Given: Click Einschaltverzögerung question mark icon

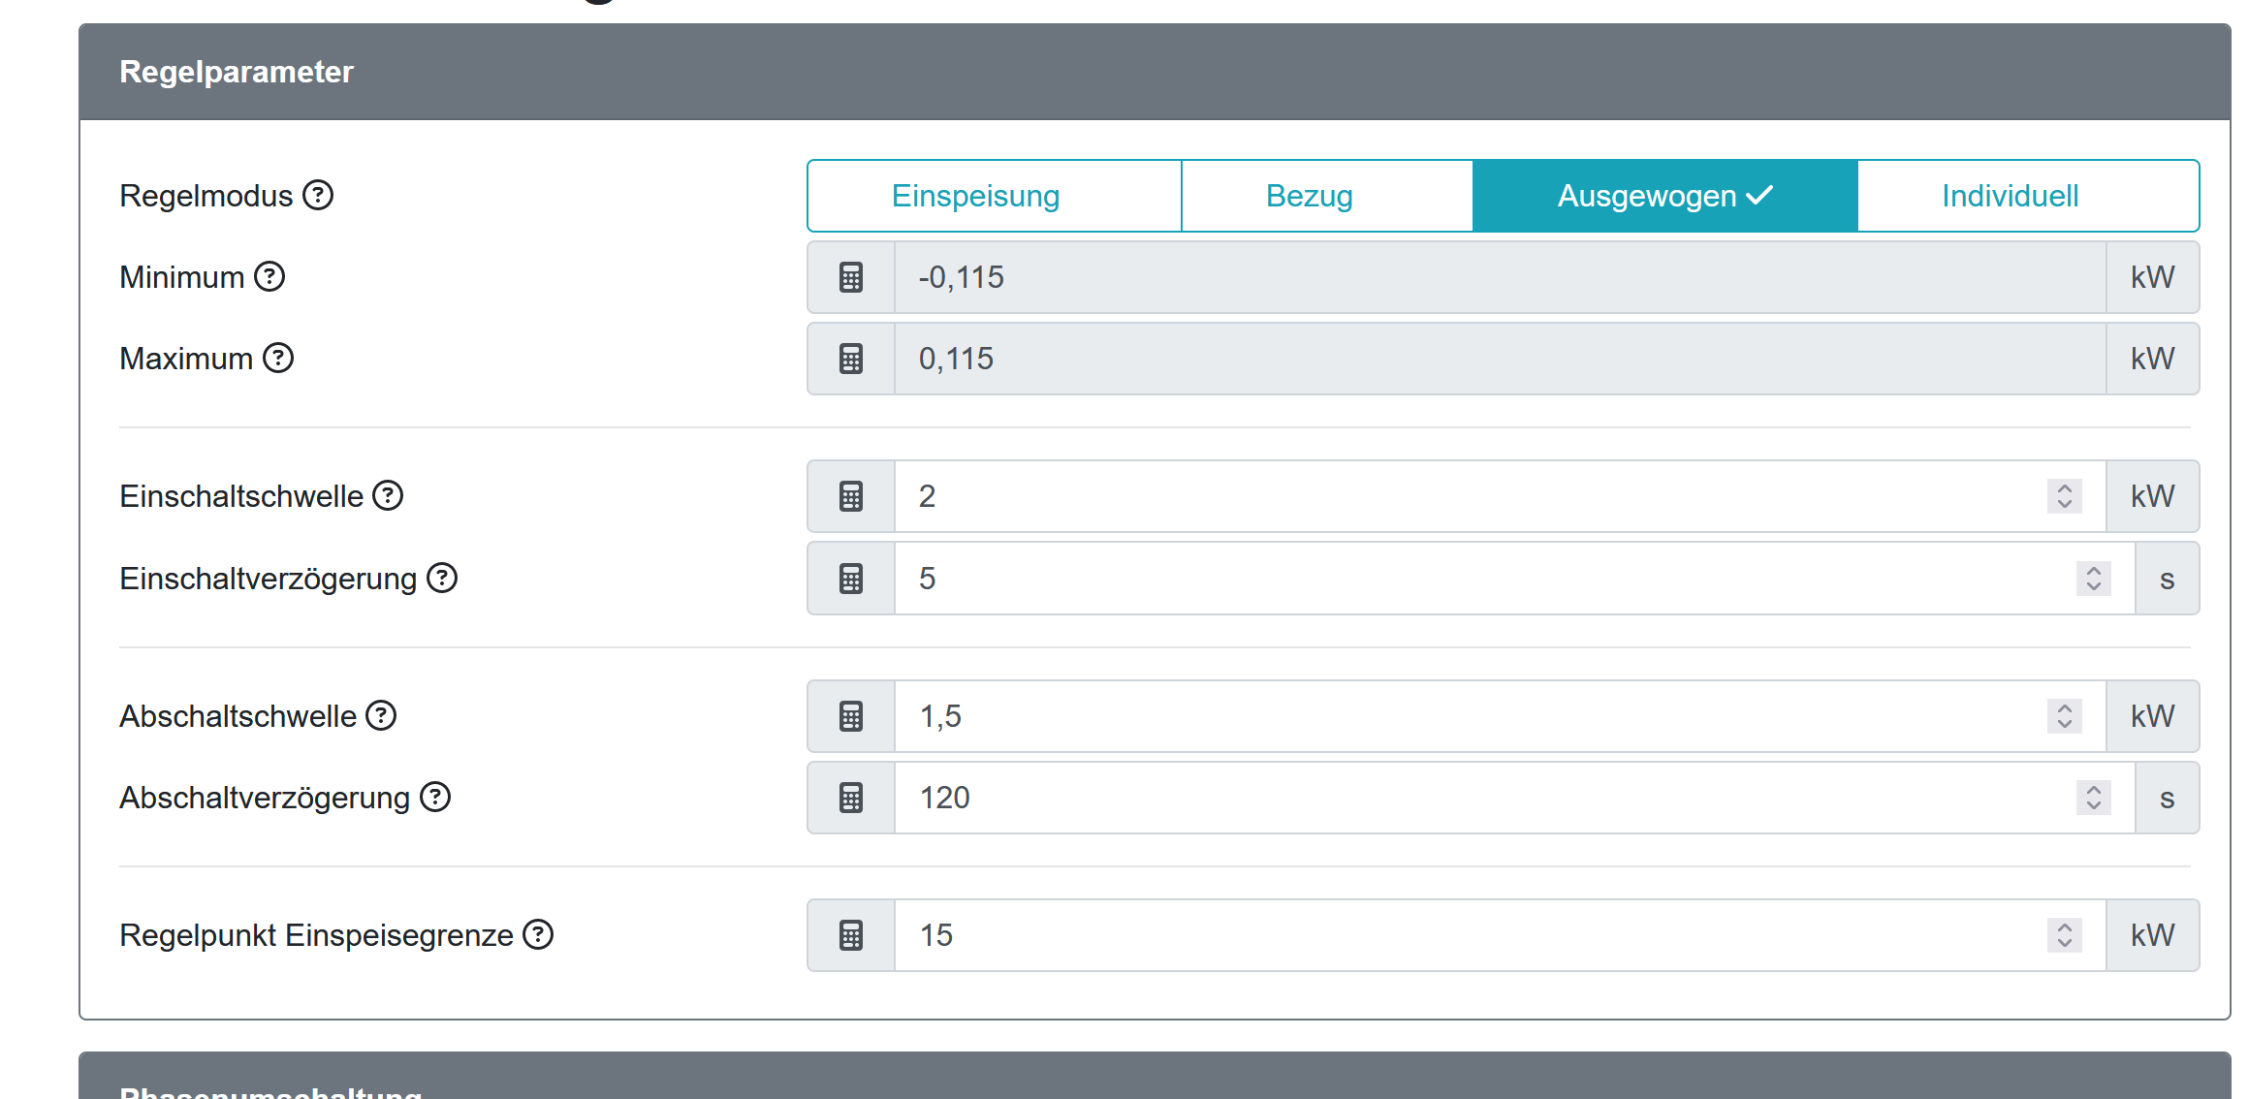Looking at the screenshot, I should click(442, 579).
